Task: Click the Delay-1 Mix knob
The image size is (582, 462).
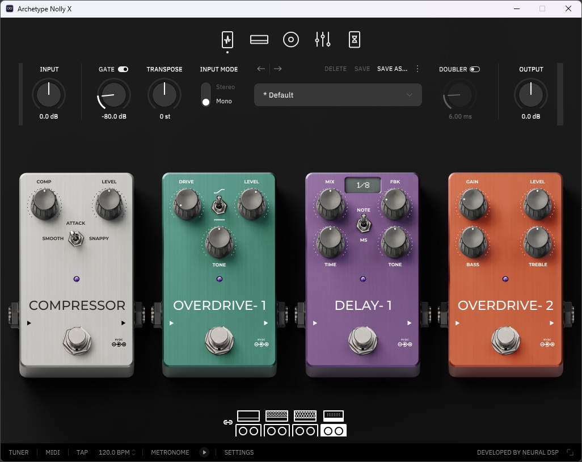Action: point(330,204)
